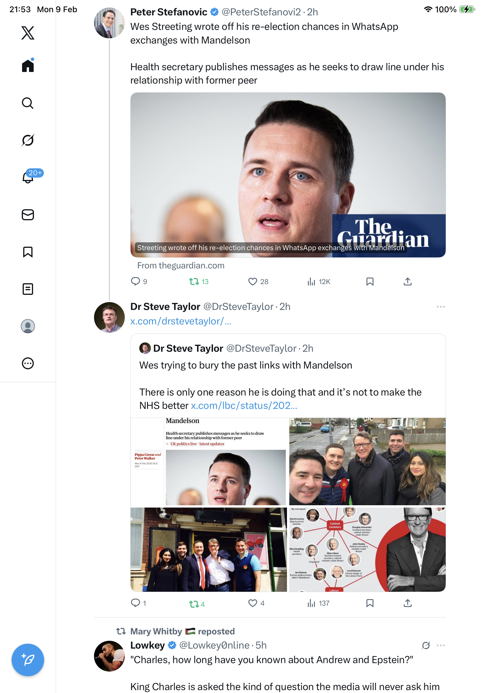The image size is (484, 693).
Task: Go to the Home feed
Action: (28, 66)
